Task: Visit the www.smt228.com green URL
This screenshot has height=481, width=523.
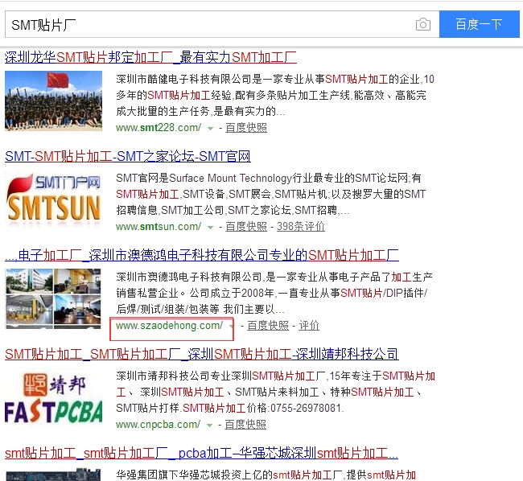Action: 159,128
